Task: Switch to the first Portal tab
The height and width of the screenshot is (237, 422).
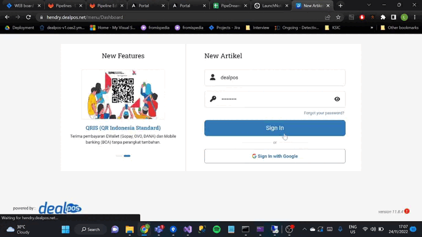Action: click(147, 5)
